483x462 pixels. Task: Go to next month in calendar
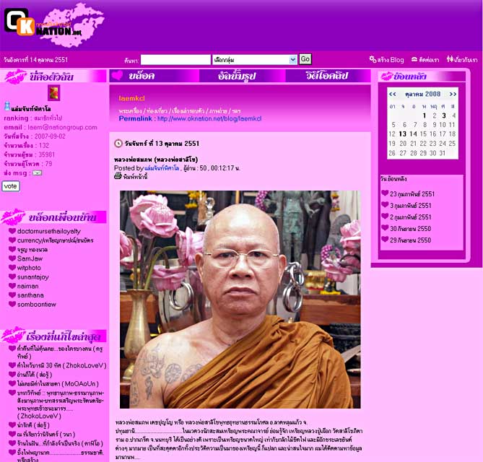pyautogui.click(x=453, y=94)
